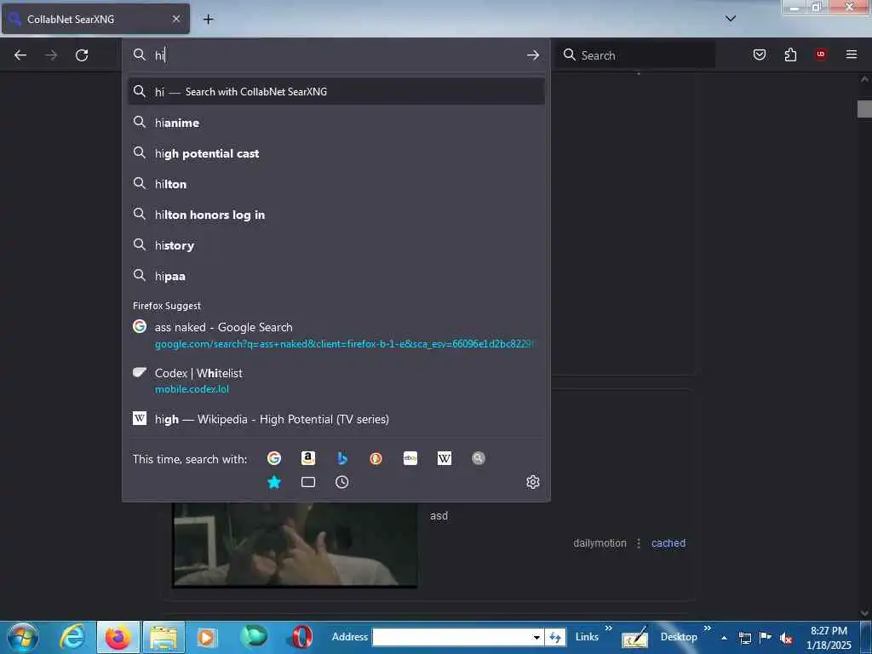Expand the taskbar Address dropdown arrow
872x654 pixels.
[536, 637]
